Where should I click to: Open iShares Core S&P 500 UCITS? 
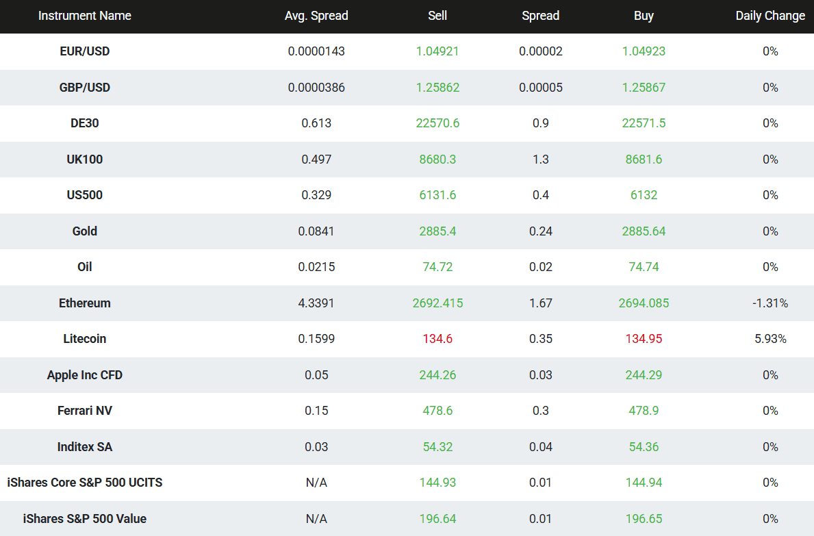pos(85,483)
